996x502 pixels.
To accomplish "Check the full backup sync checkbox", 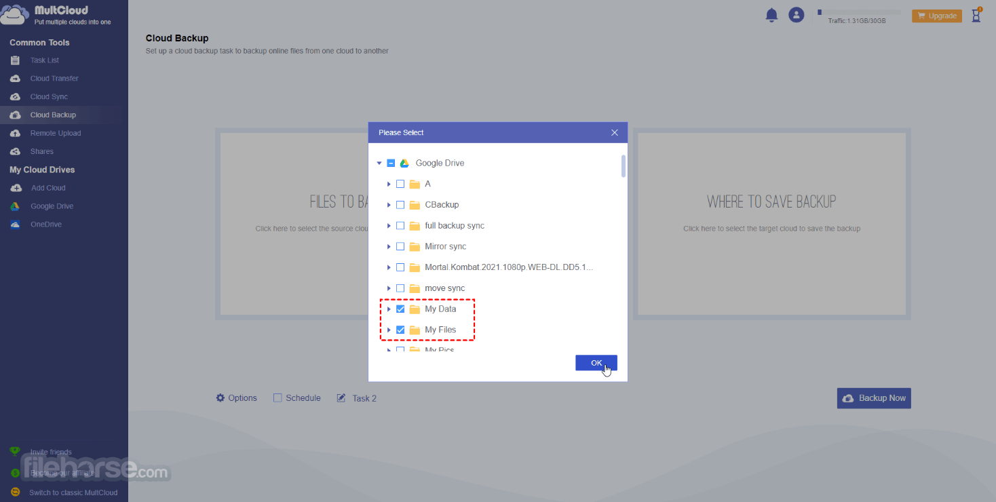I will point(400,226).
